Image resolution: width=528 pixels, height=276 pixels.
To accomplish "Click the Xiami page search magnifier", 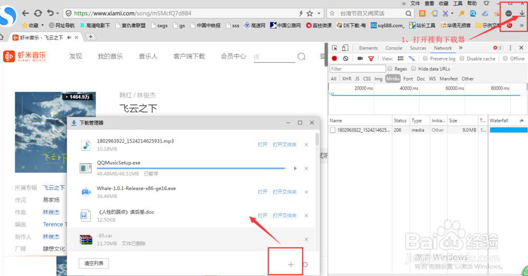I will (301, 56).
